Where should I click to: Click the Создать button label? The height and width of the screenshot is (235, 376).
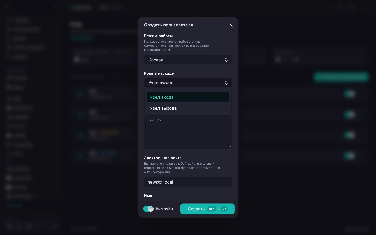tap(196, 209)
